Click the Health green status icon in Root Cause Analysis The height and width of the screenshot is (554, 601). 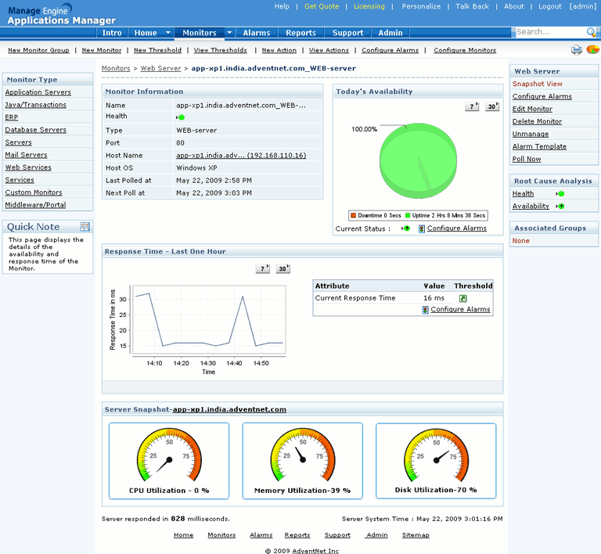point(560,194)
